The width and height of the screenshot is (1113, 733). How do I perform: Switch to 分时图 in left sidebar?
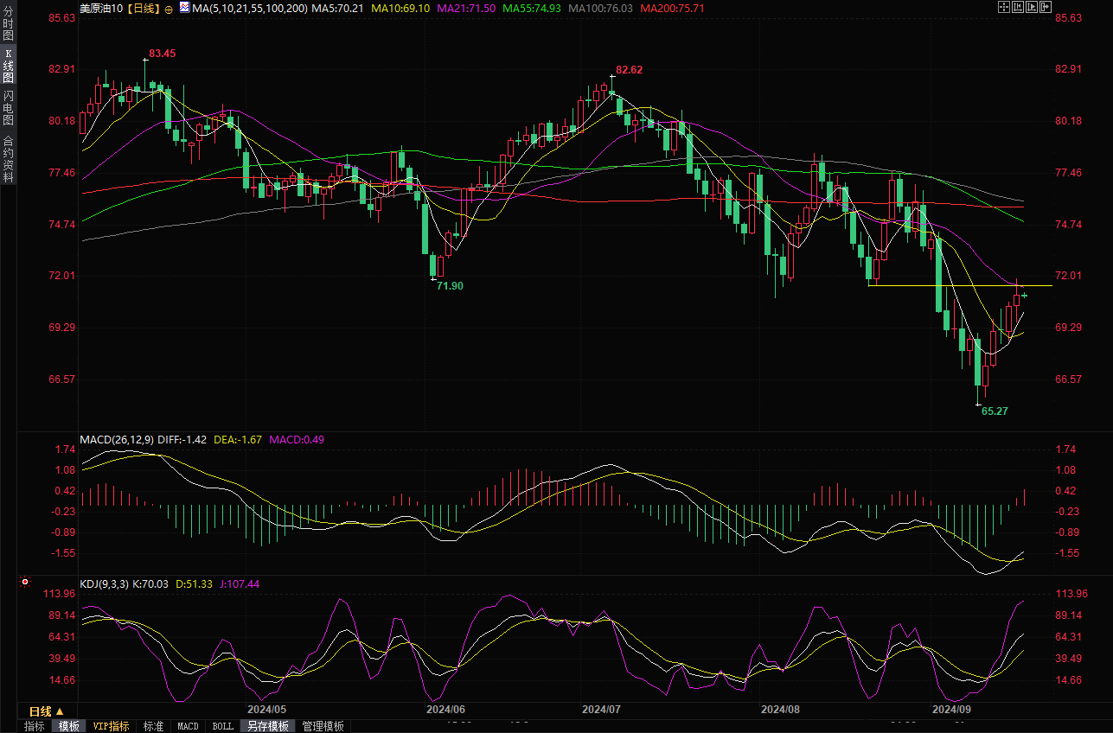click(9, 25)
